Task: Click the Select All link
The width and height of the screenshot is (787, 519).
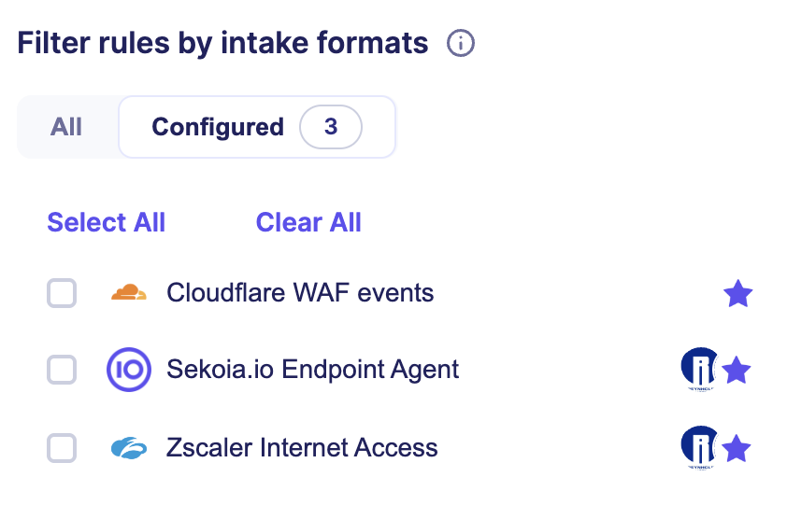Action: click(x=107, y=222)
